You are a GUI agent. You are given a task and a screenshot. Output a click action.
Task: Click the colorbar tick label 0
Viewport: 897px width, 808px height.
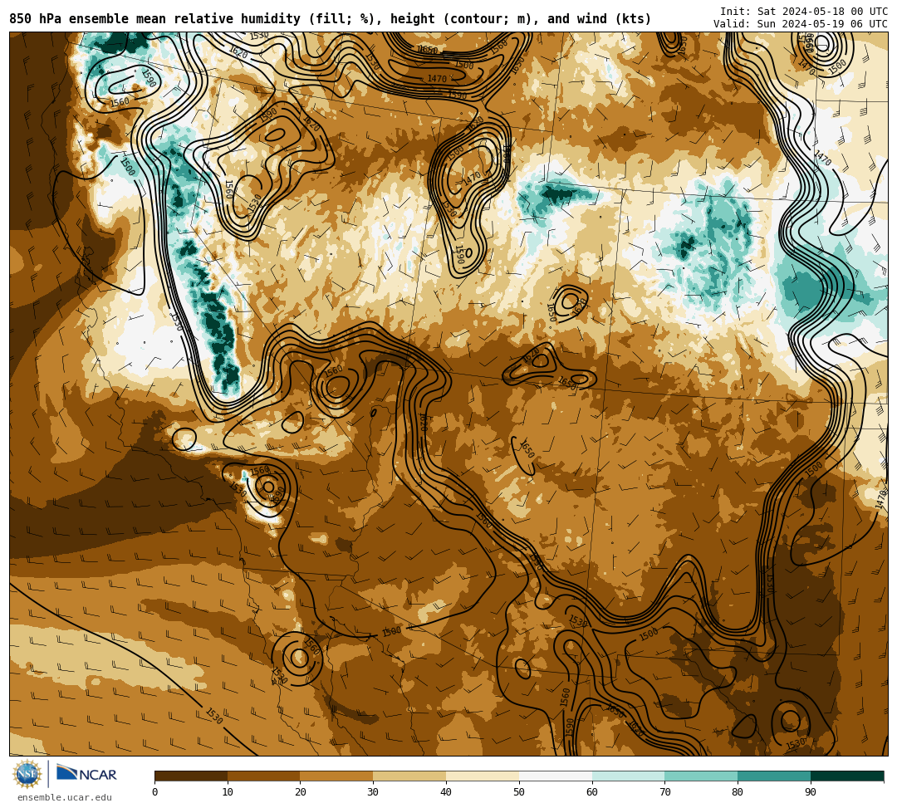155,792
